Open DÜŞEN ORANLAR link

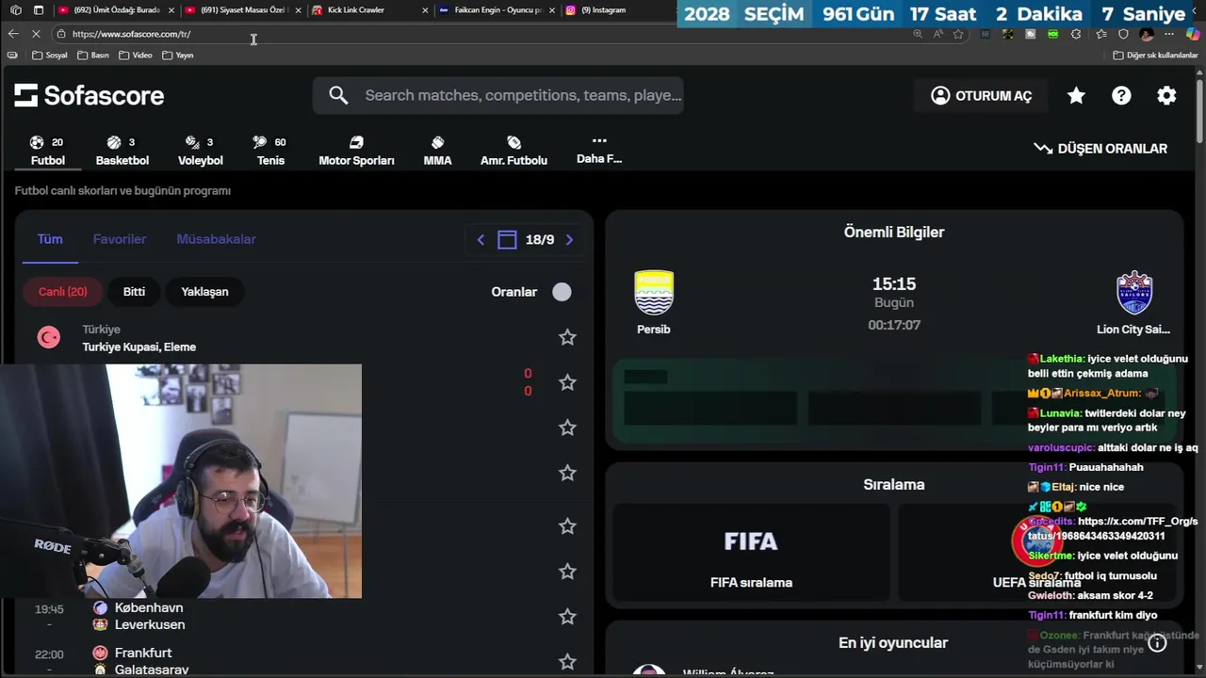pos(1100,149)
